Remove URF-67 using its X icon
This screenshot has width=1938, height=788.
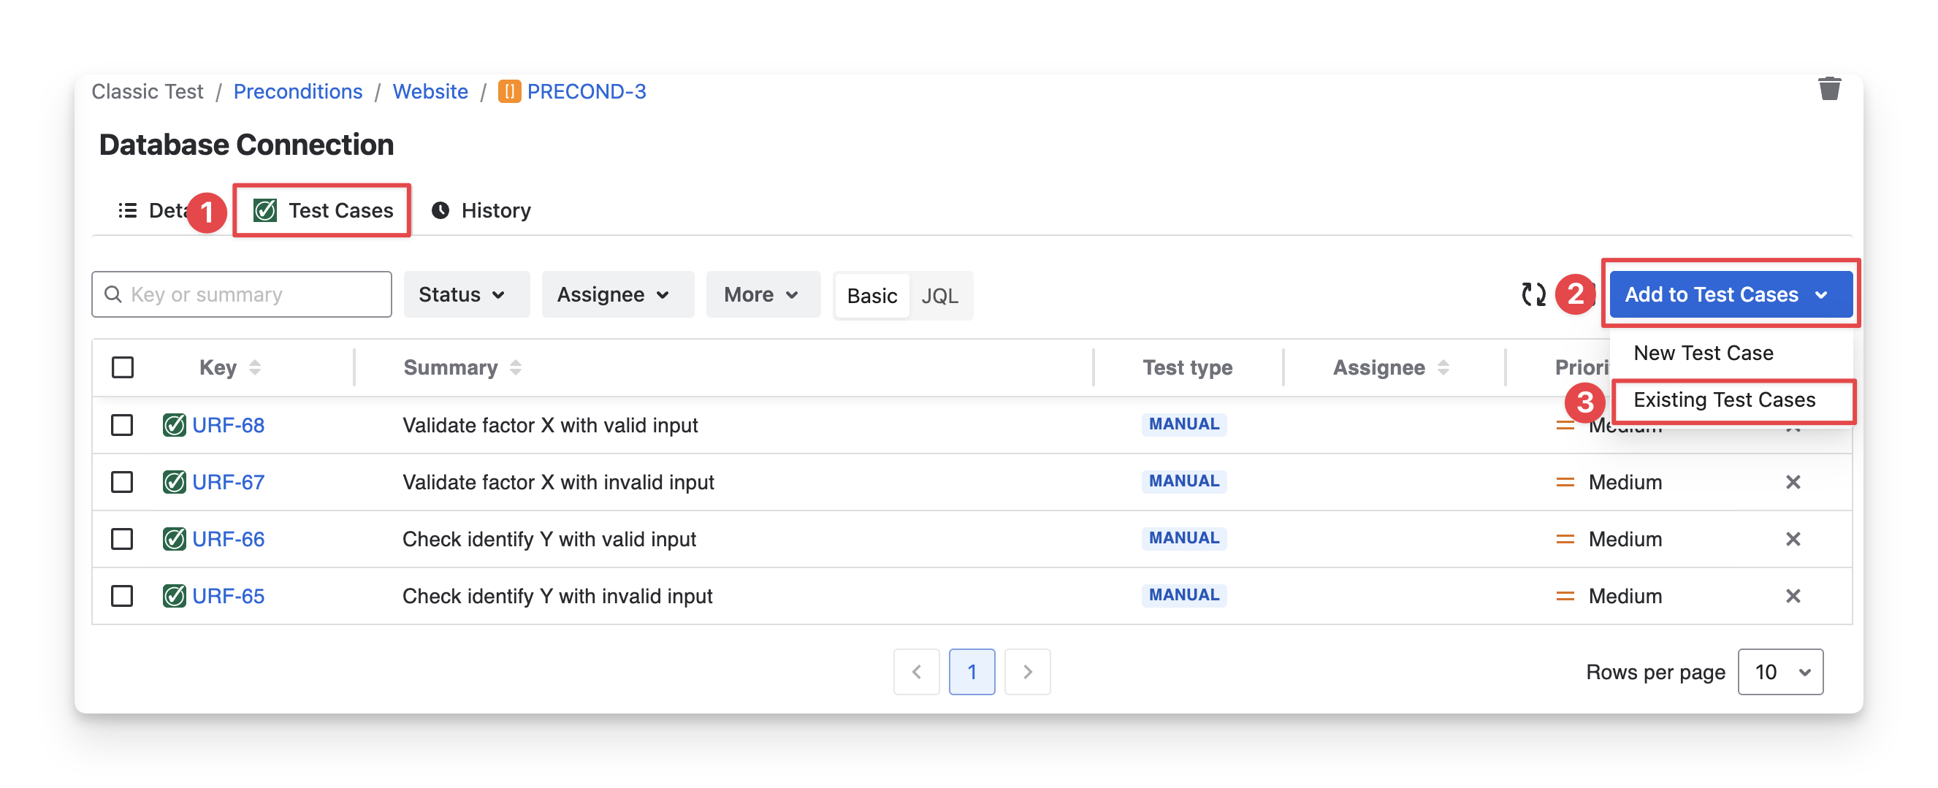coord(1793,482)
